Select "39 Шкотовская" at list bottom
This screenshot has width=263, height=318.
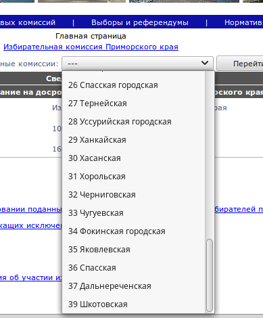click(x=134, y=304)
